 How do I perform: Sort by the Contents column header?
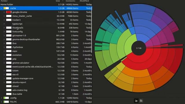click(71, 1)
